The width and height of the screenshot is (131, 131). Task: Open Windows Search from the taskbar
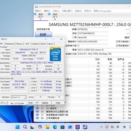tap(25, 127)
